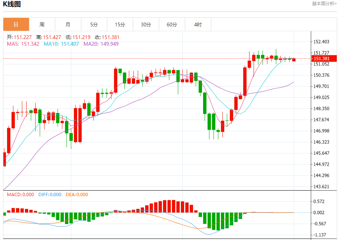The width and height of the screenshot is (339, 240).
Task: Open the 基本面分析 link
Action: [324, 4]
